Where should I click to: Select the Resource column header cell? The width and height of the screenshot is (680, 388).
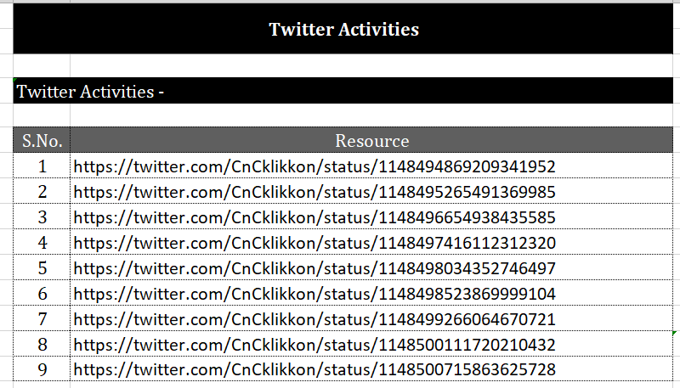point(371,140)
